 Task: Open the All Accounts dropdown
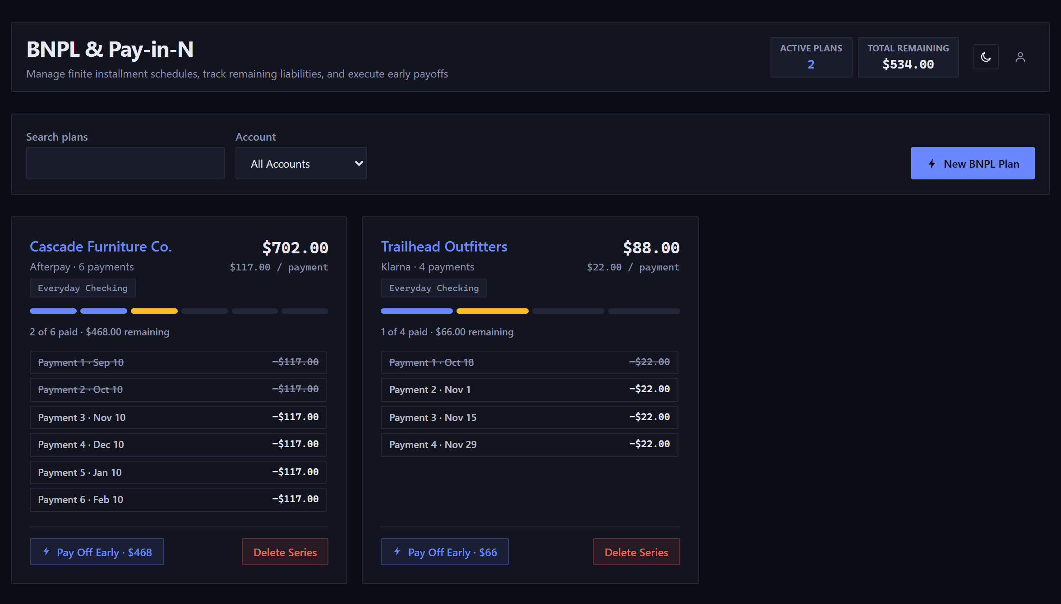(x=301, y=163)
